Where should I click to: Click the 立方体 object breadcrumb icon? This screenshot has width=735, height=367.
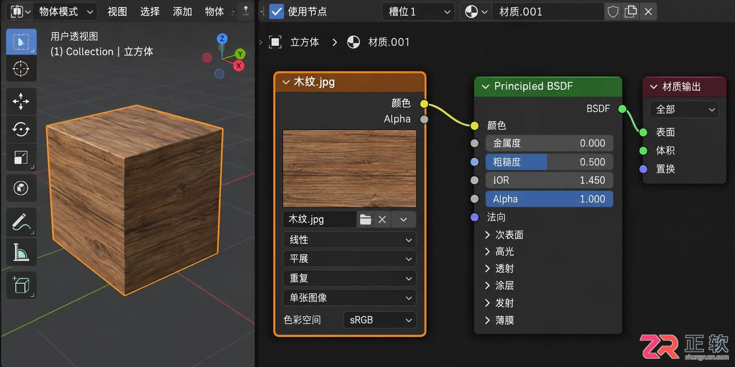[276, 42]
